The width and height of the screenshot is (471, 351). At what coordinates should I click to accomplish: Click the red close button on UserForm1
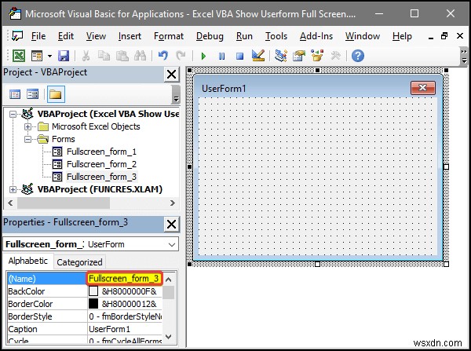click(423, 88)
